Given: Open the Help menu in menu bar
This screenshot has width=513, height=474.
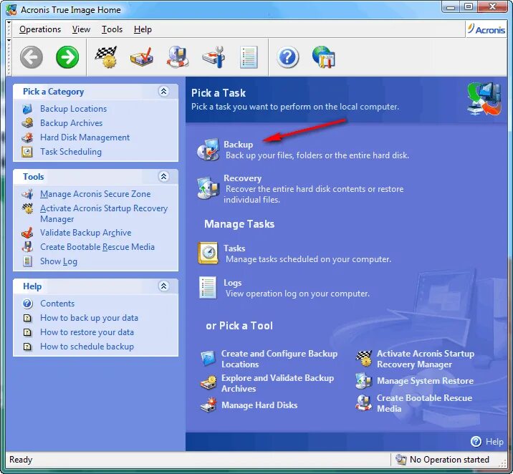Looking at the screenshot, I should (x=143, y=29).
